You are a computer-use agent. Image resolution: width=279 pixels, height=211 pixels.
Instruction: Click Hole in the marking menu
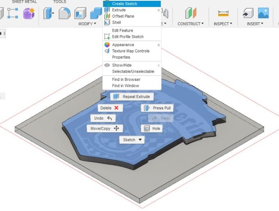click(152, 129)
